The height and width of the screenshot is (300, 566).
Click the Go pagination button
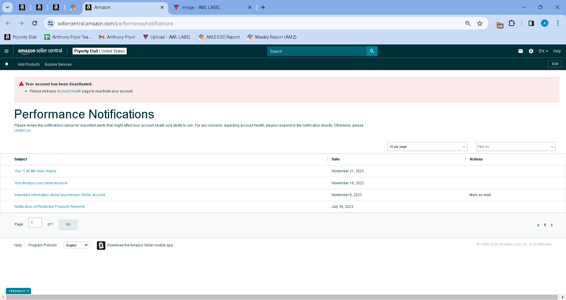tap(68, 224)
